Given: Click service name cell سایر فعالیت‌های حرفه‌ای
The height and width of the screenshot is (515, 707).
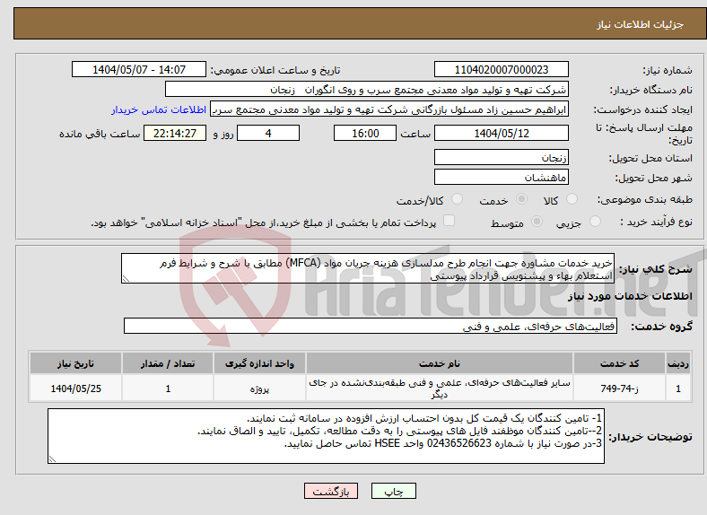Looking at the screenshot, I should coord(439,388).
